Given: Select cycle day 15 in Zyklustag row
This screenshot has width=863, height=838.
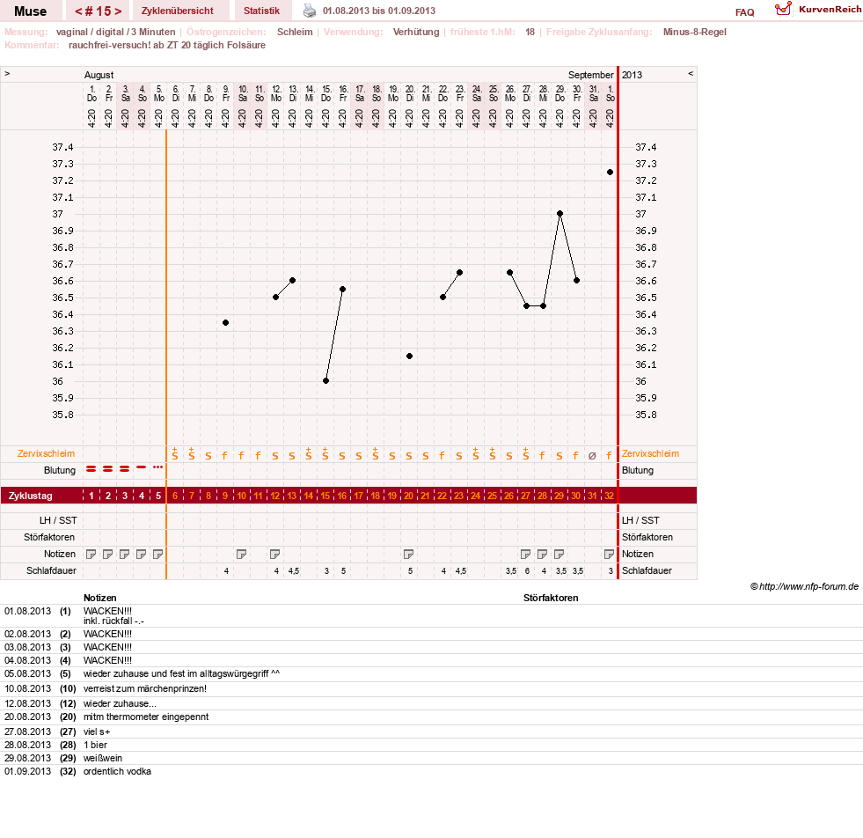Looking at the screenshot, I should (325, 496).
